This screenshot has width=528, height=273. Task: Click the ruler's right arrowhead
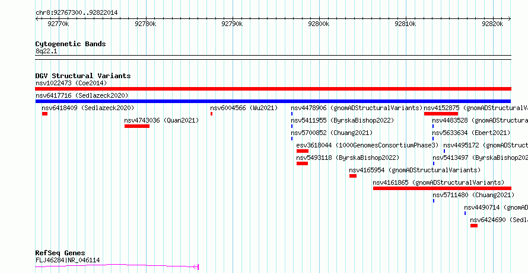[x=510, y=18]
